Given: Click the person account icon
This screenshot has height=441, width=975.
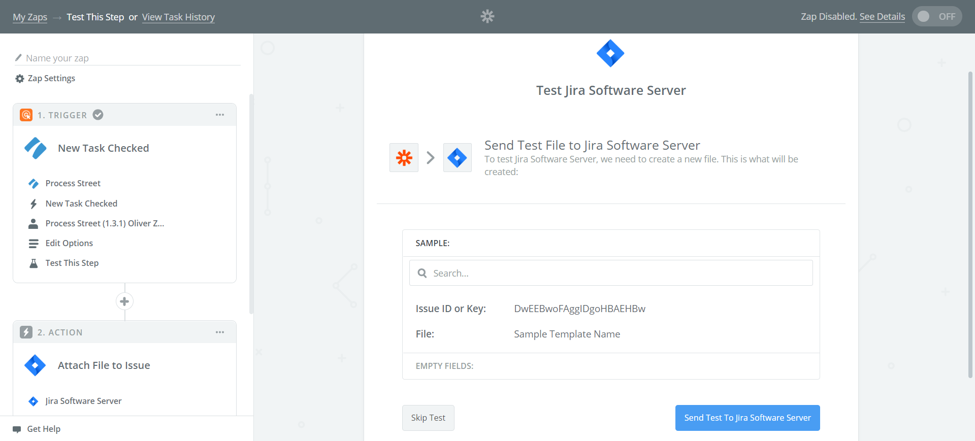Looking at the screenshot, I should pos(34,223).
